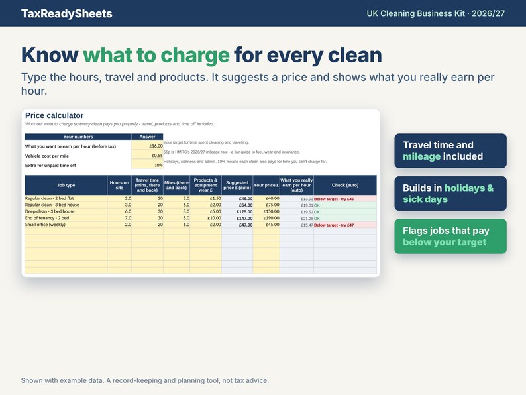Image resolution: width=526 pixels, height=395 pixels.
Task: Click the 'Suggested price £ (auto)' header
Action: (x=237, y=185)
